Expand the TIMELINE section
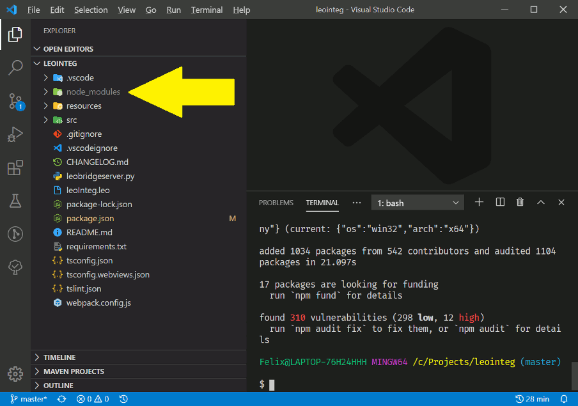 point(139,357)
